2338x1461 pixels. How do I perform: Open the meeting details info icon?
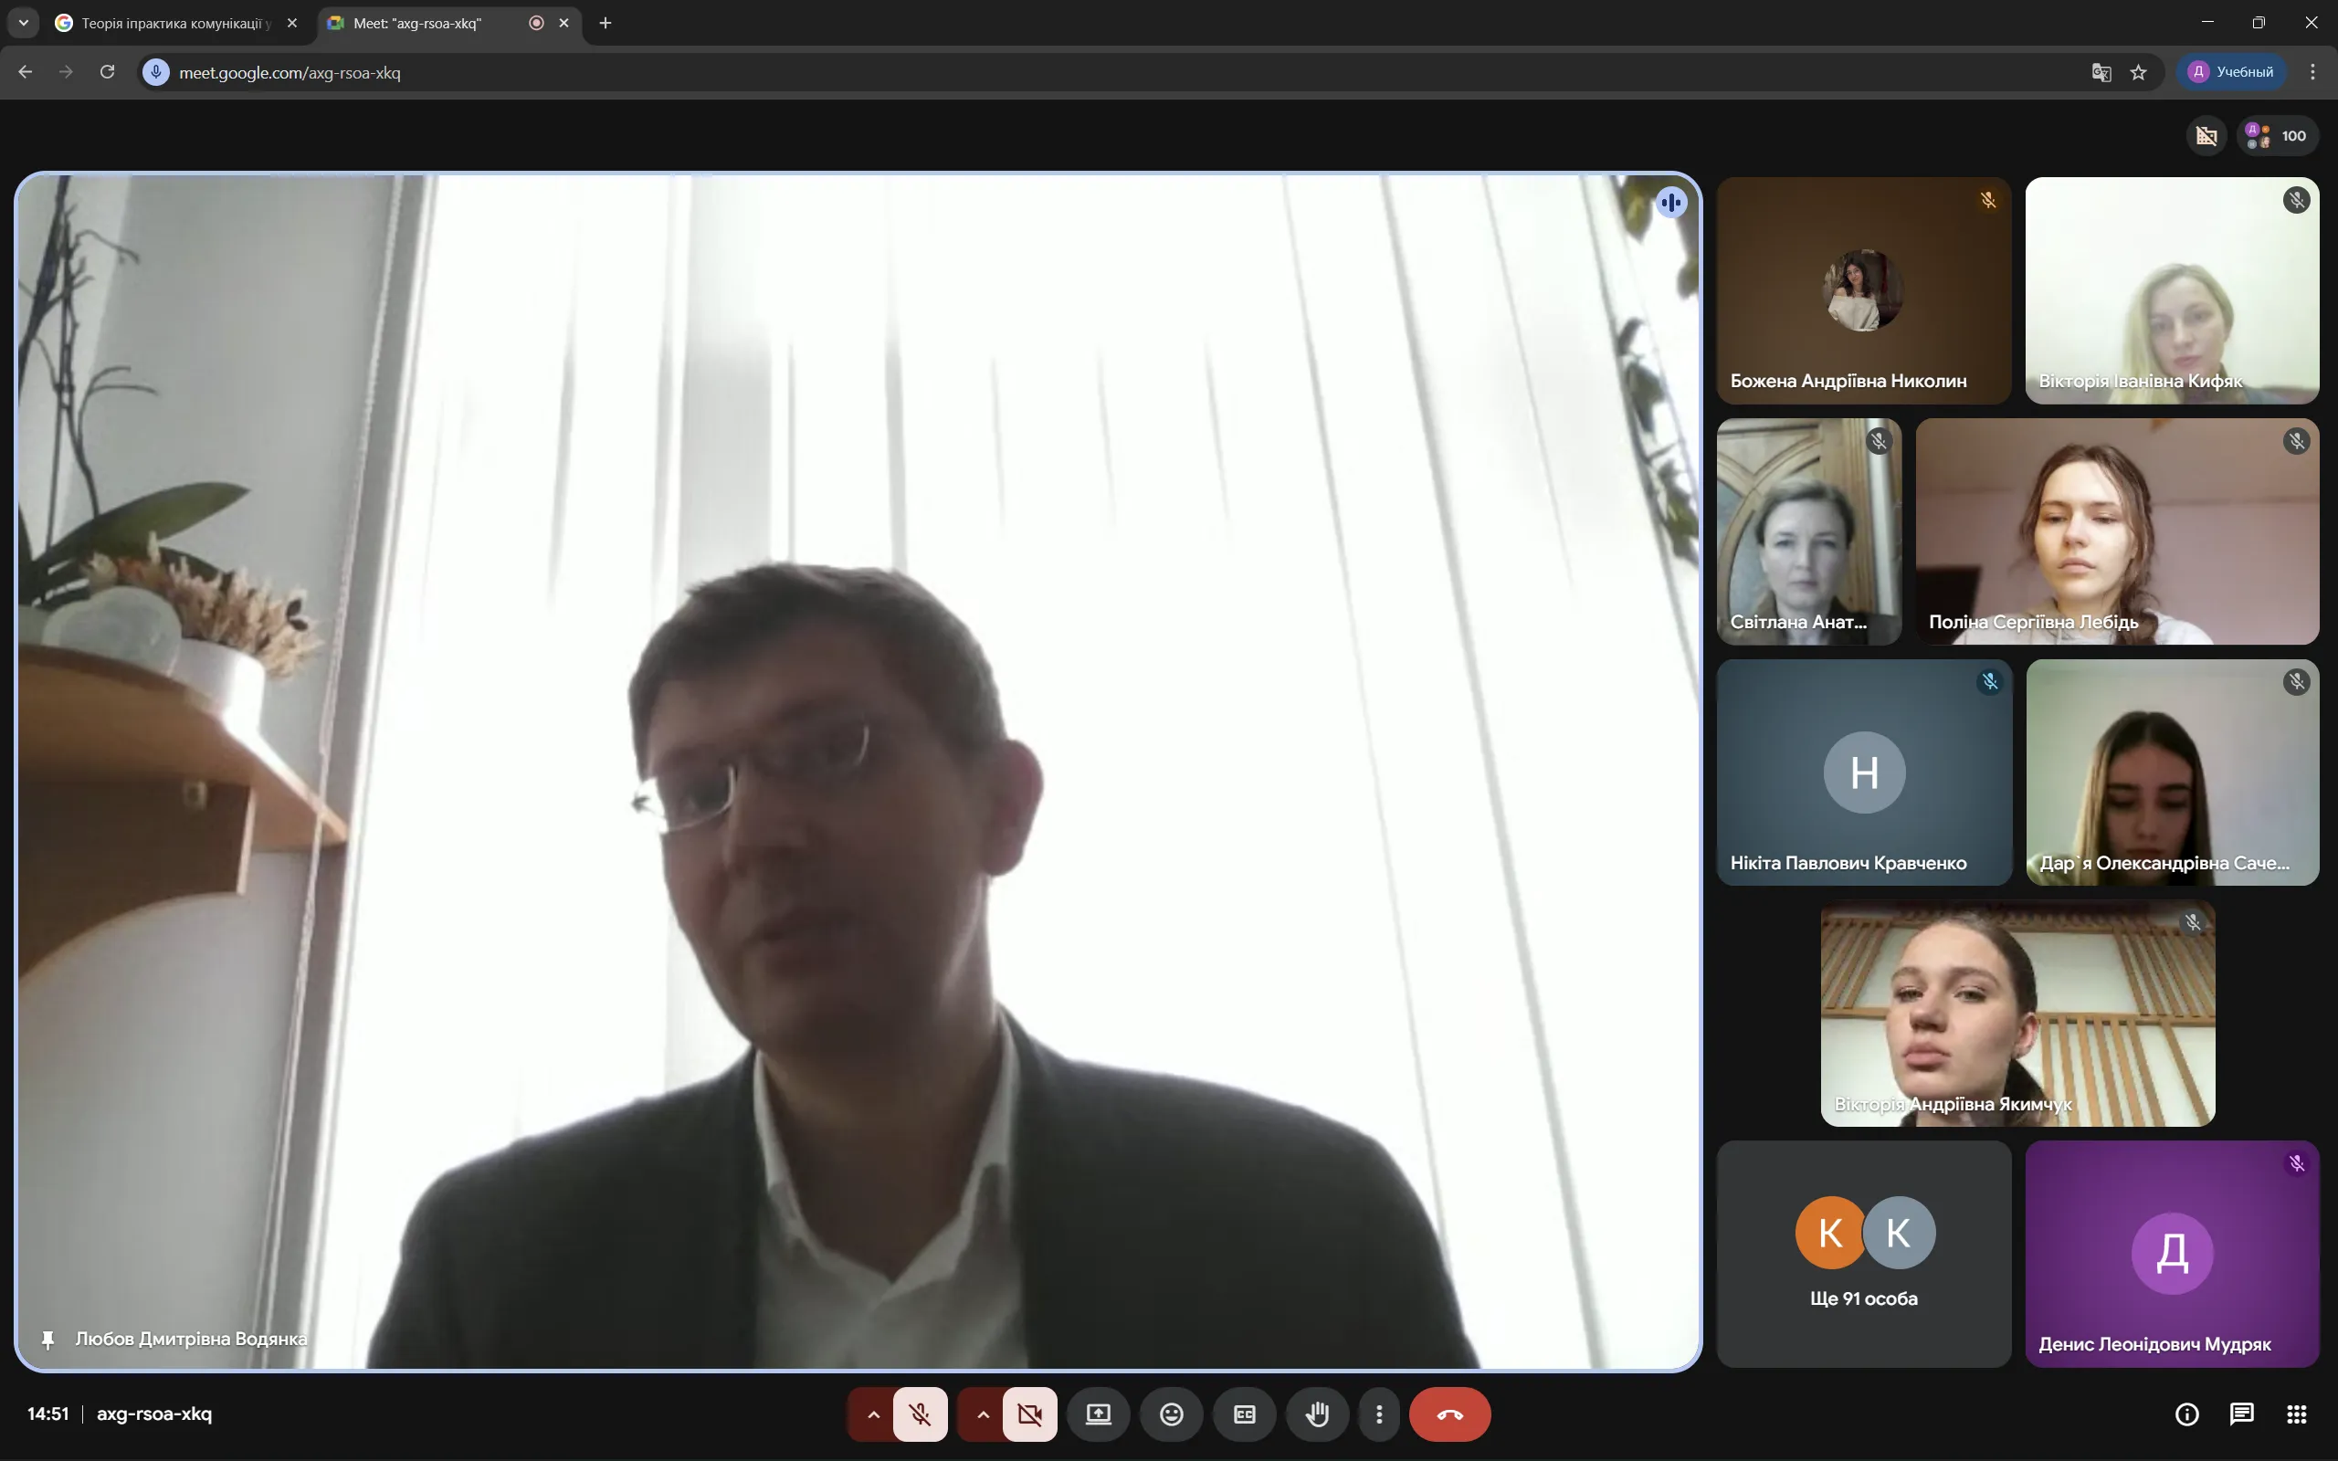point(2186,1414)
